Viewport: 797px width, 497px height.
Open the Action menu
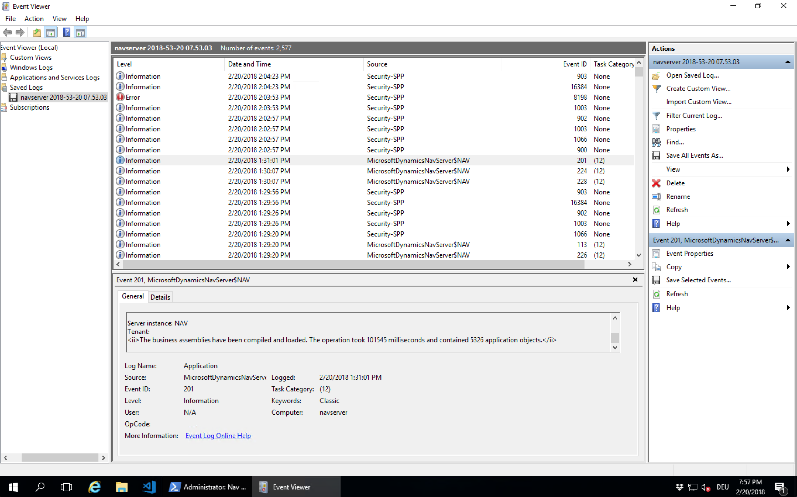[x=34, y=18]
